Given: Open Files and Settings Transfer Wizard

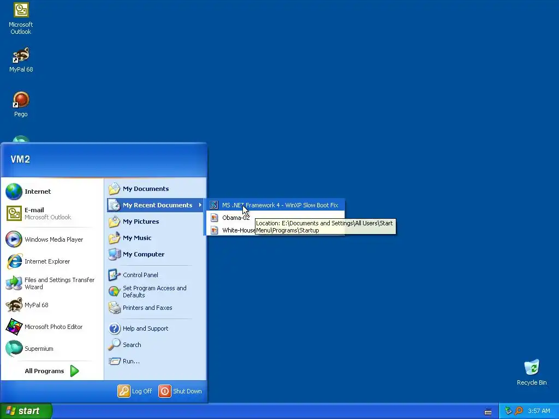Looking at the screenshot, I should 52,283.
